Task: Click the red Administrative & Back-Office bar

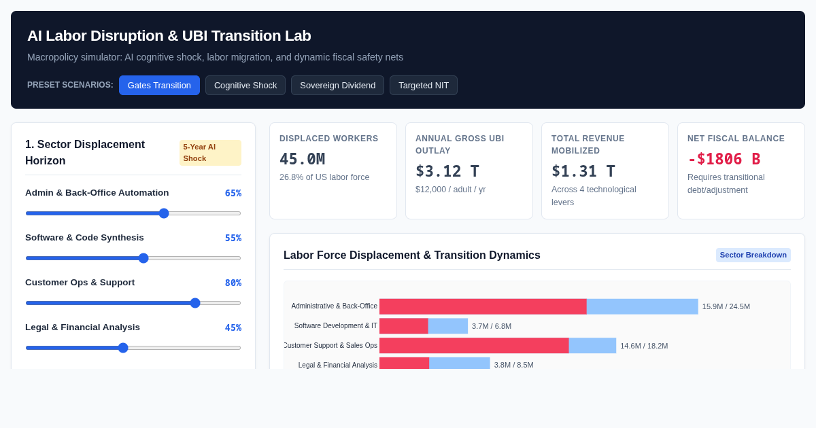Action: (483, 306)
